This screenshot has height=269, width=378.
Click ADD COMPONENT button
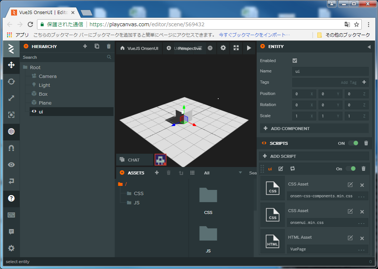314,129
